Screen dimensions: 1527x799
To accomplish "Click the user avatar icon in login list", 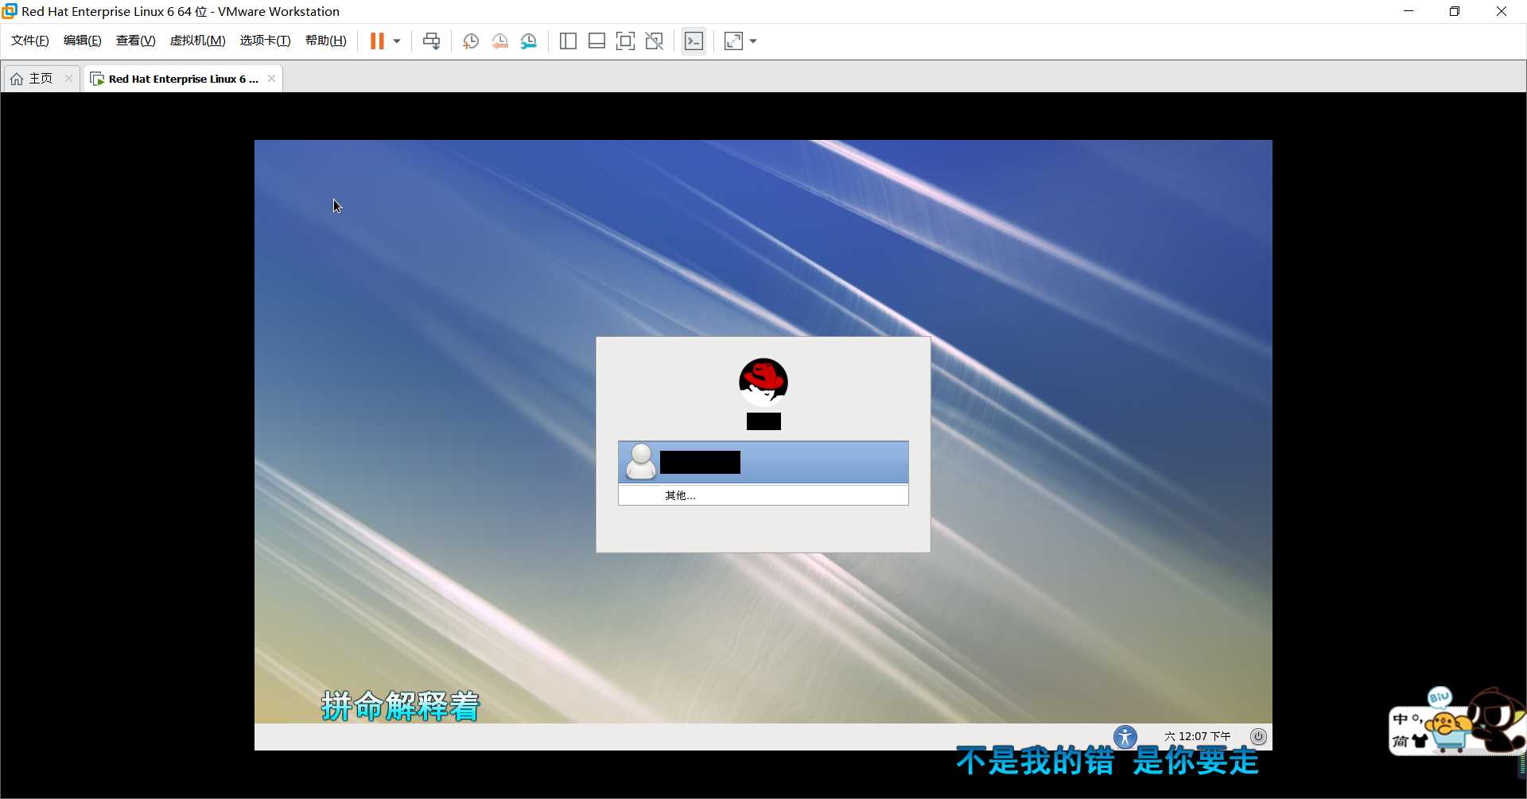I will (641, 462).
